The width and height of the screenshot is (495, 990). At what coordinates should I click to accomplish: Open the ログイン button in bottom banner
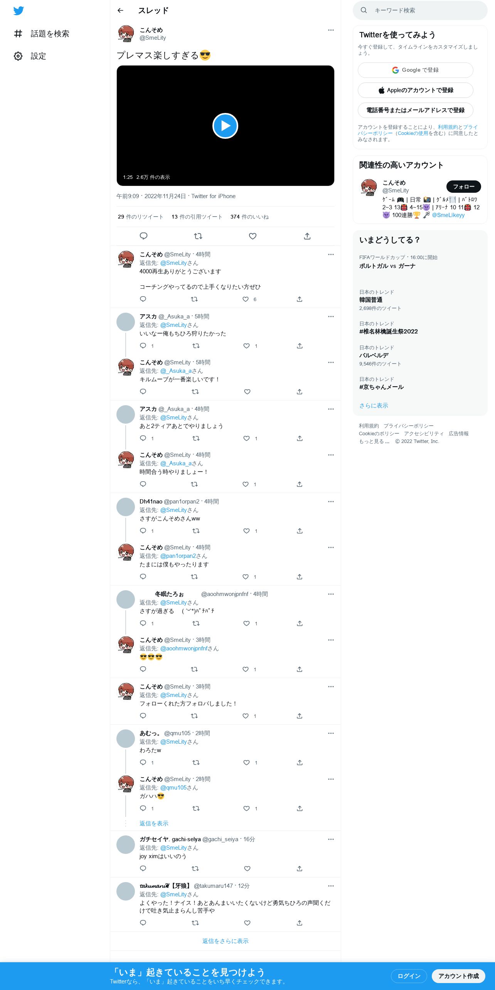409,976
